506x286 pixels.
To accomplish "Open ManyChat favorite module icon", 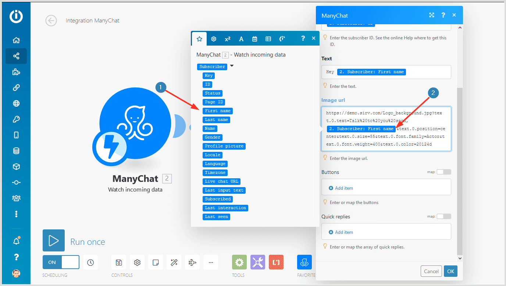I will [x=304, y=262].
